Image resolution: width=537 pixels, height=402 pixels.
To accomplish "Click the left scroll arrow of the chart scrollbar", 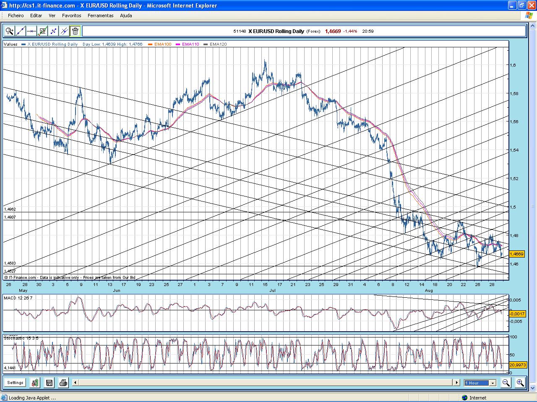I will coord(75,383).
